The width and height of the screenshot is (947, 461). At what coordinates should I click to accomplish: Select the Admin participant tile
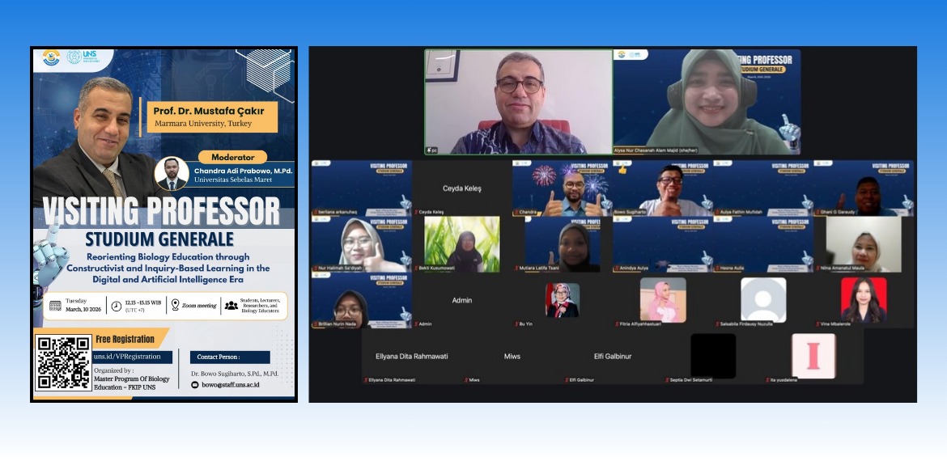[461, 300]
